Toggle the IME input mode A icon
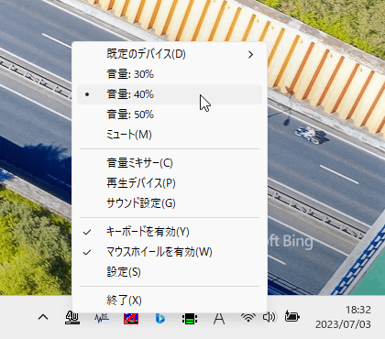 click(x=219, y=319)
